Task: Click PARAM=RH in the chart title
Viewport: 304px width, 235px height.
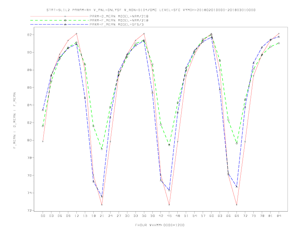Action: (82, 10)
